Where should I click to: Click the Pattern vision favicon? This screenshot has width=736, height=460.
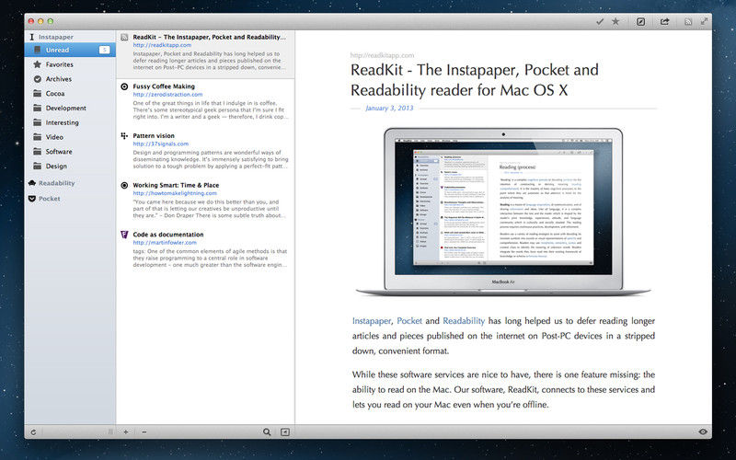(x=124, y=135)
